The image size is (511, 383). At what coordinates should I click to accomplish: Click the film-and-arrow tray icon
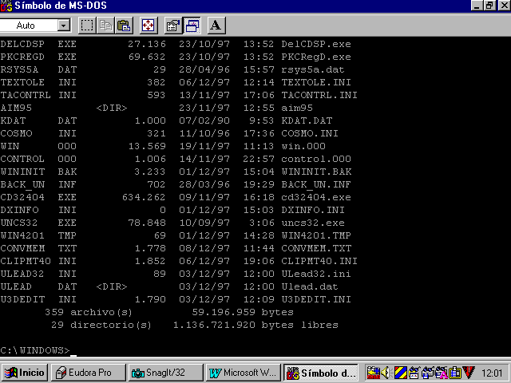(374, 373)
